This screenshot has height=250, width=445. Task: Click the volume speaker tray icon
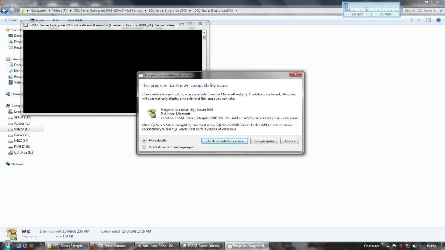[415, 246]
